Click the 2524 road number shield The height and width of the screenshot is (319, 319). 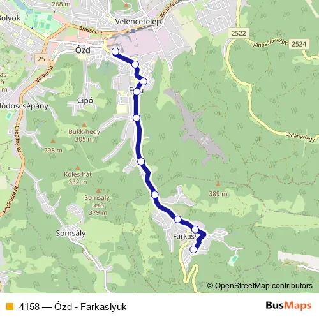tap(299, 44)
